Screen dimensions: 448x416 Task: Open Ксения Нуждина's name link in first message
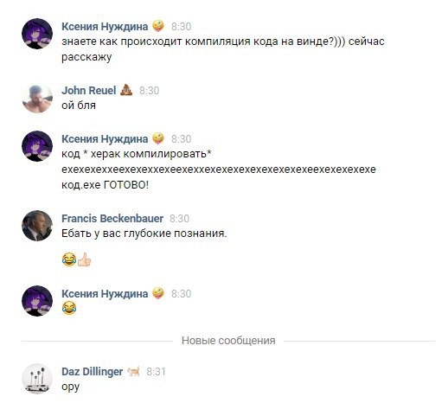tap(105, 27)
